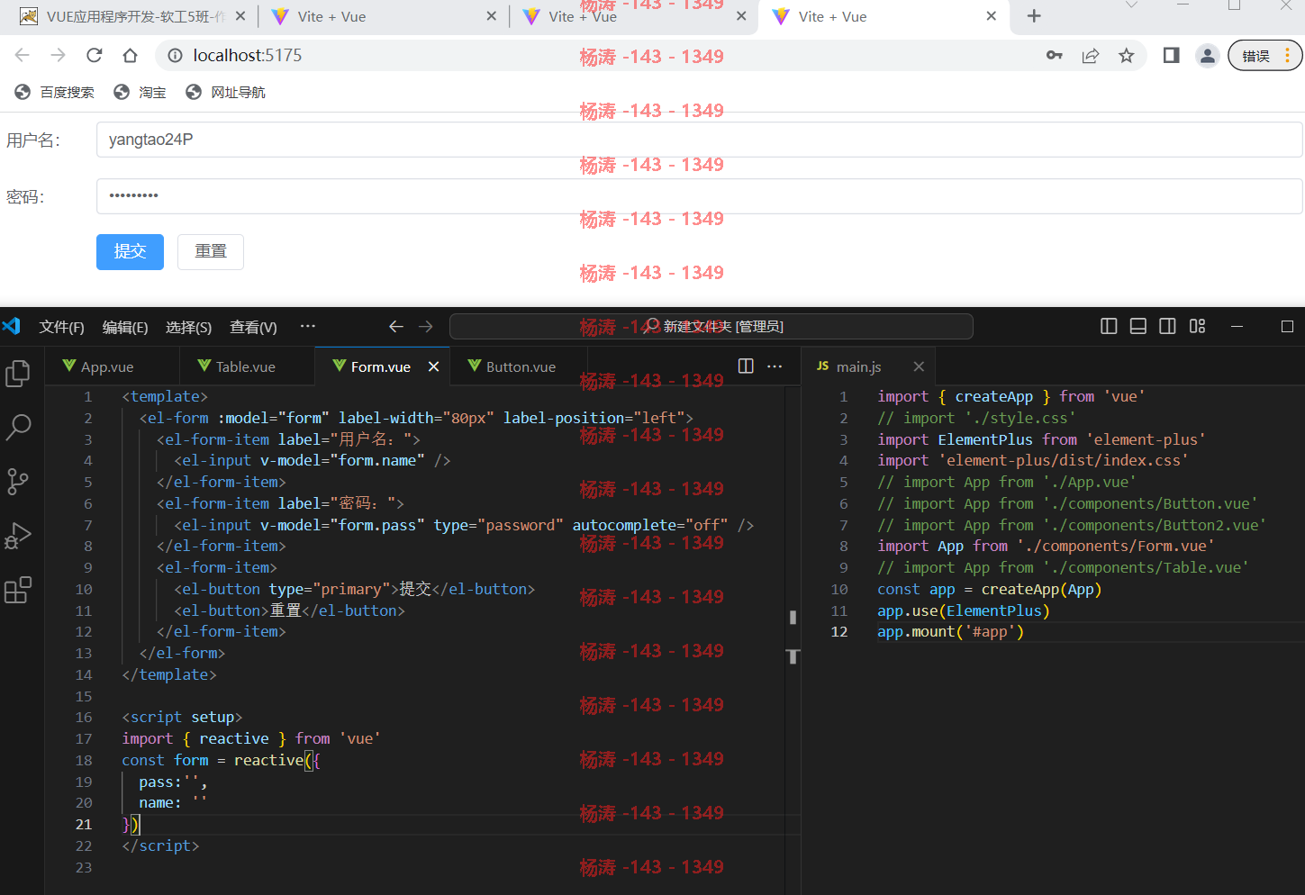
Task: Open the Explorer view in activity bar
Action: tap(18, 373)
